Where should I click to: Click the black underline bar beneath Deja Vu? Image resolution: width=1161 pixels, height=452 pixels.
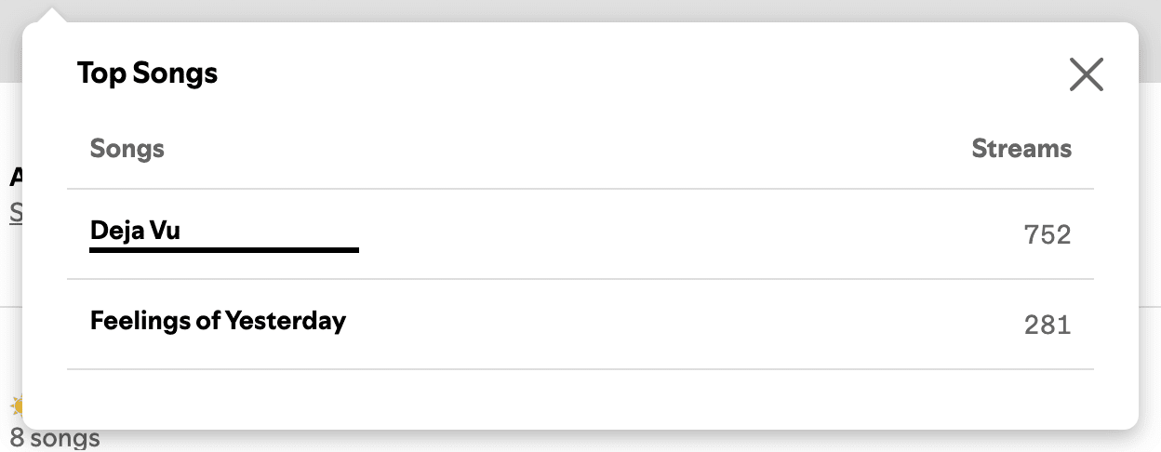tap(224, 249)
